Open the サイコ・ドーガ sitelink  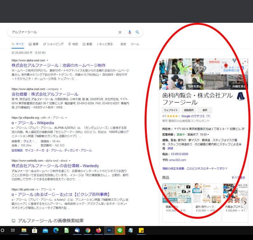pos(35,150)
